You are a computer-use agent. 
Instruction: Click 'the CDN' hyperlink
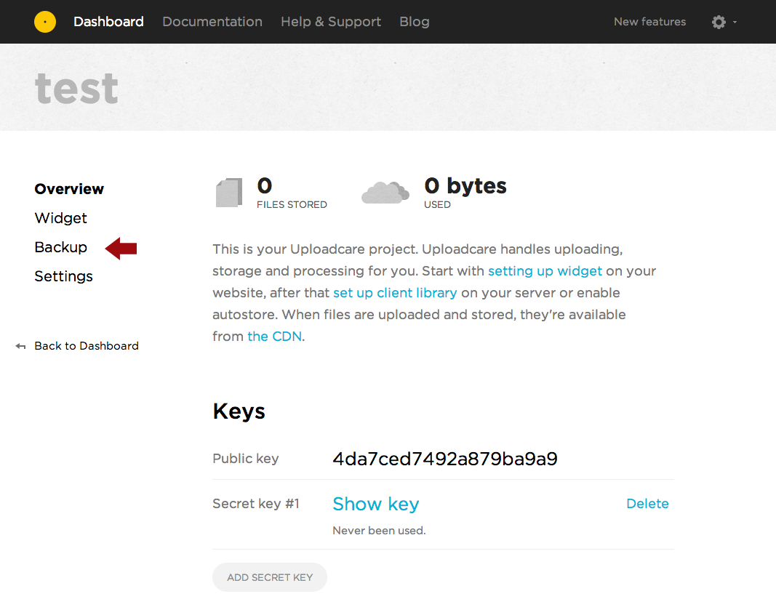point(274,337)
